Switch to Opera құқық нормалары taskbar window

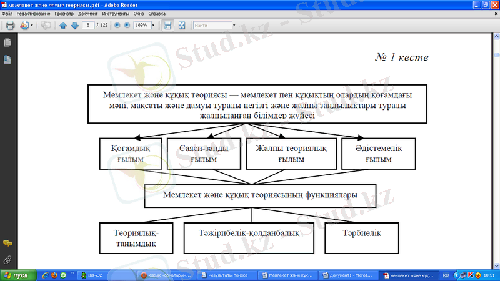(166, 275)
